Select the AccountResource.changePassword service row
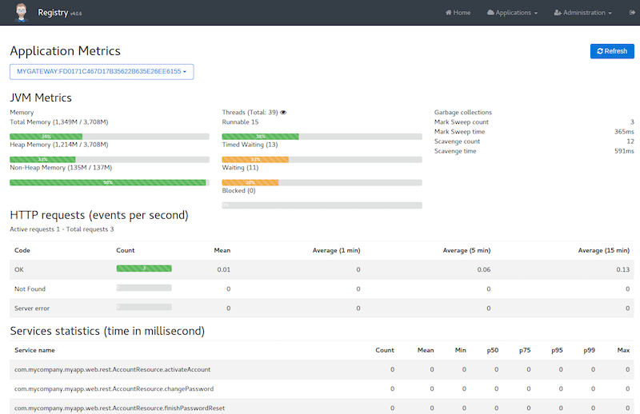The image size is (640, 414). (320, 388)
